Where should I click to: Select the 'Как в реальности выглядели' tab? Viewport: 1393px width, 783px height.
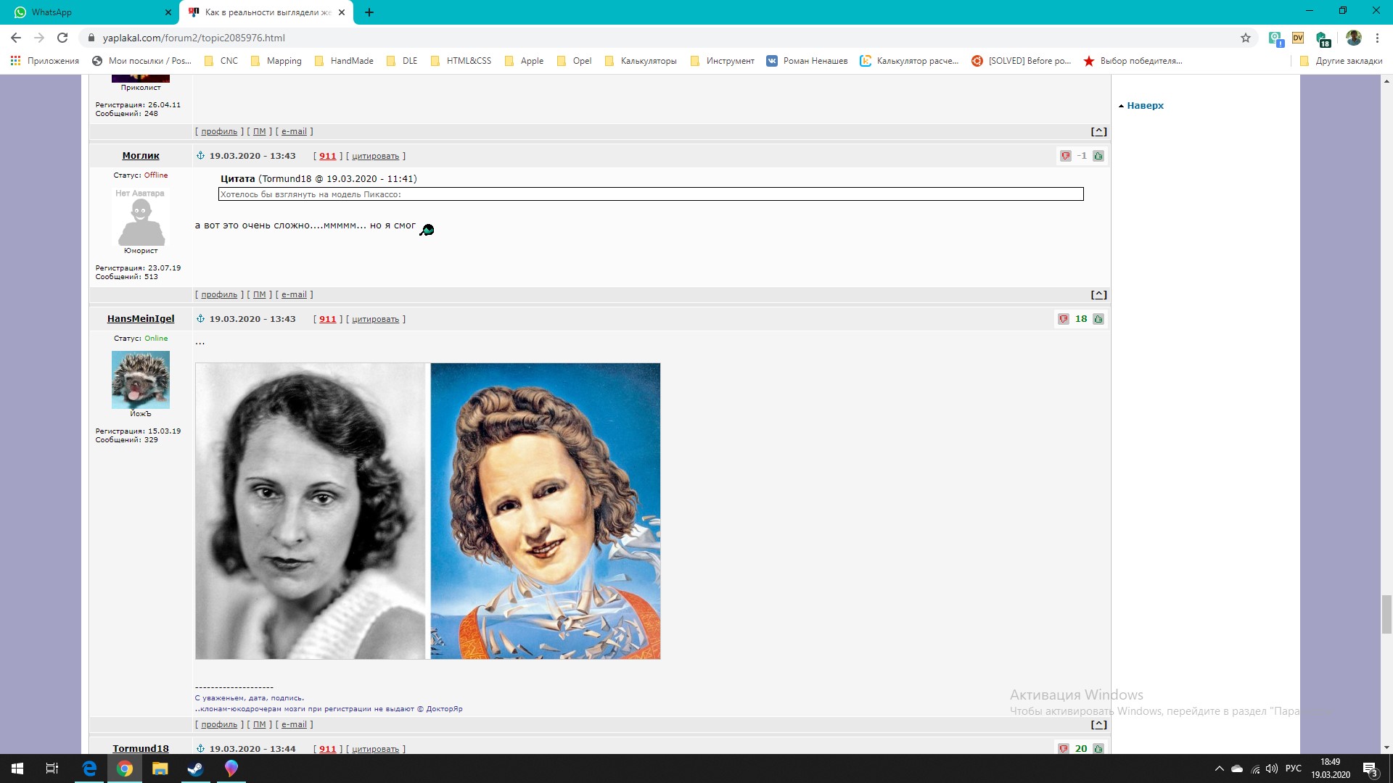[267, 12]
